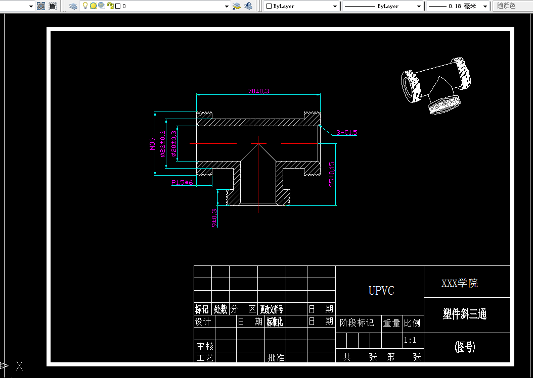Click the XXX学院 title block text
The height and width of the screenshot is (378, 533).
coord(460,283)
